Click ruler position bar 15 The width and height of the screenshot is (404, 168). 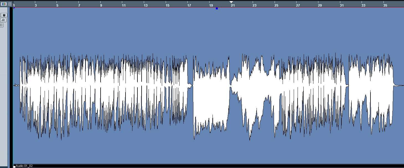tap(167, 5)
